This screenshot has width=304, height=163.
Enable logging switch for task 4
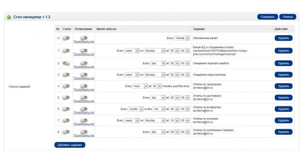coord(84,86)
